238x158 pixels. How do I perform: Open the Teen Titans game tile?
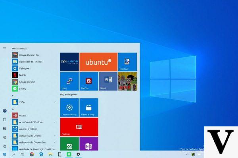coord(127,81)
